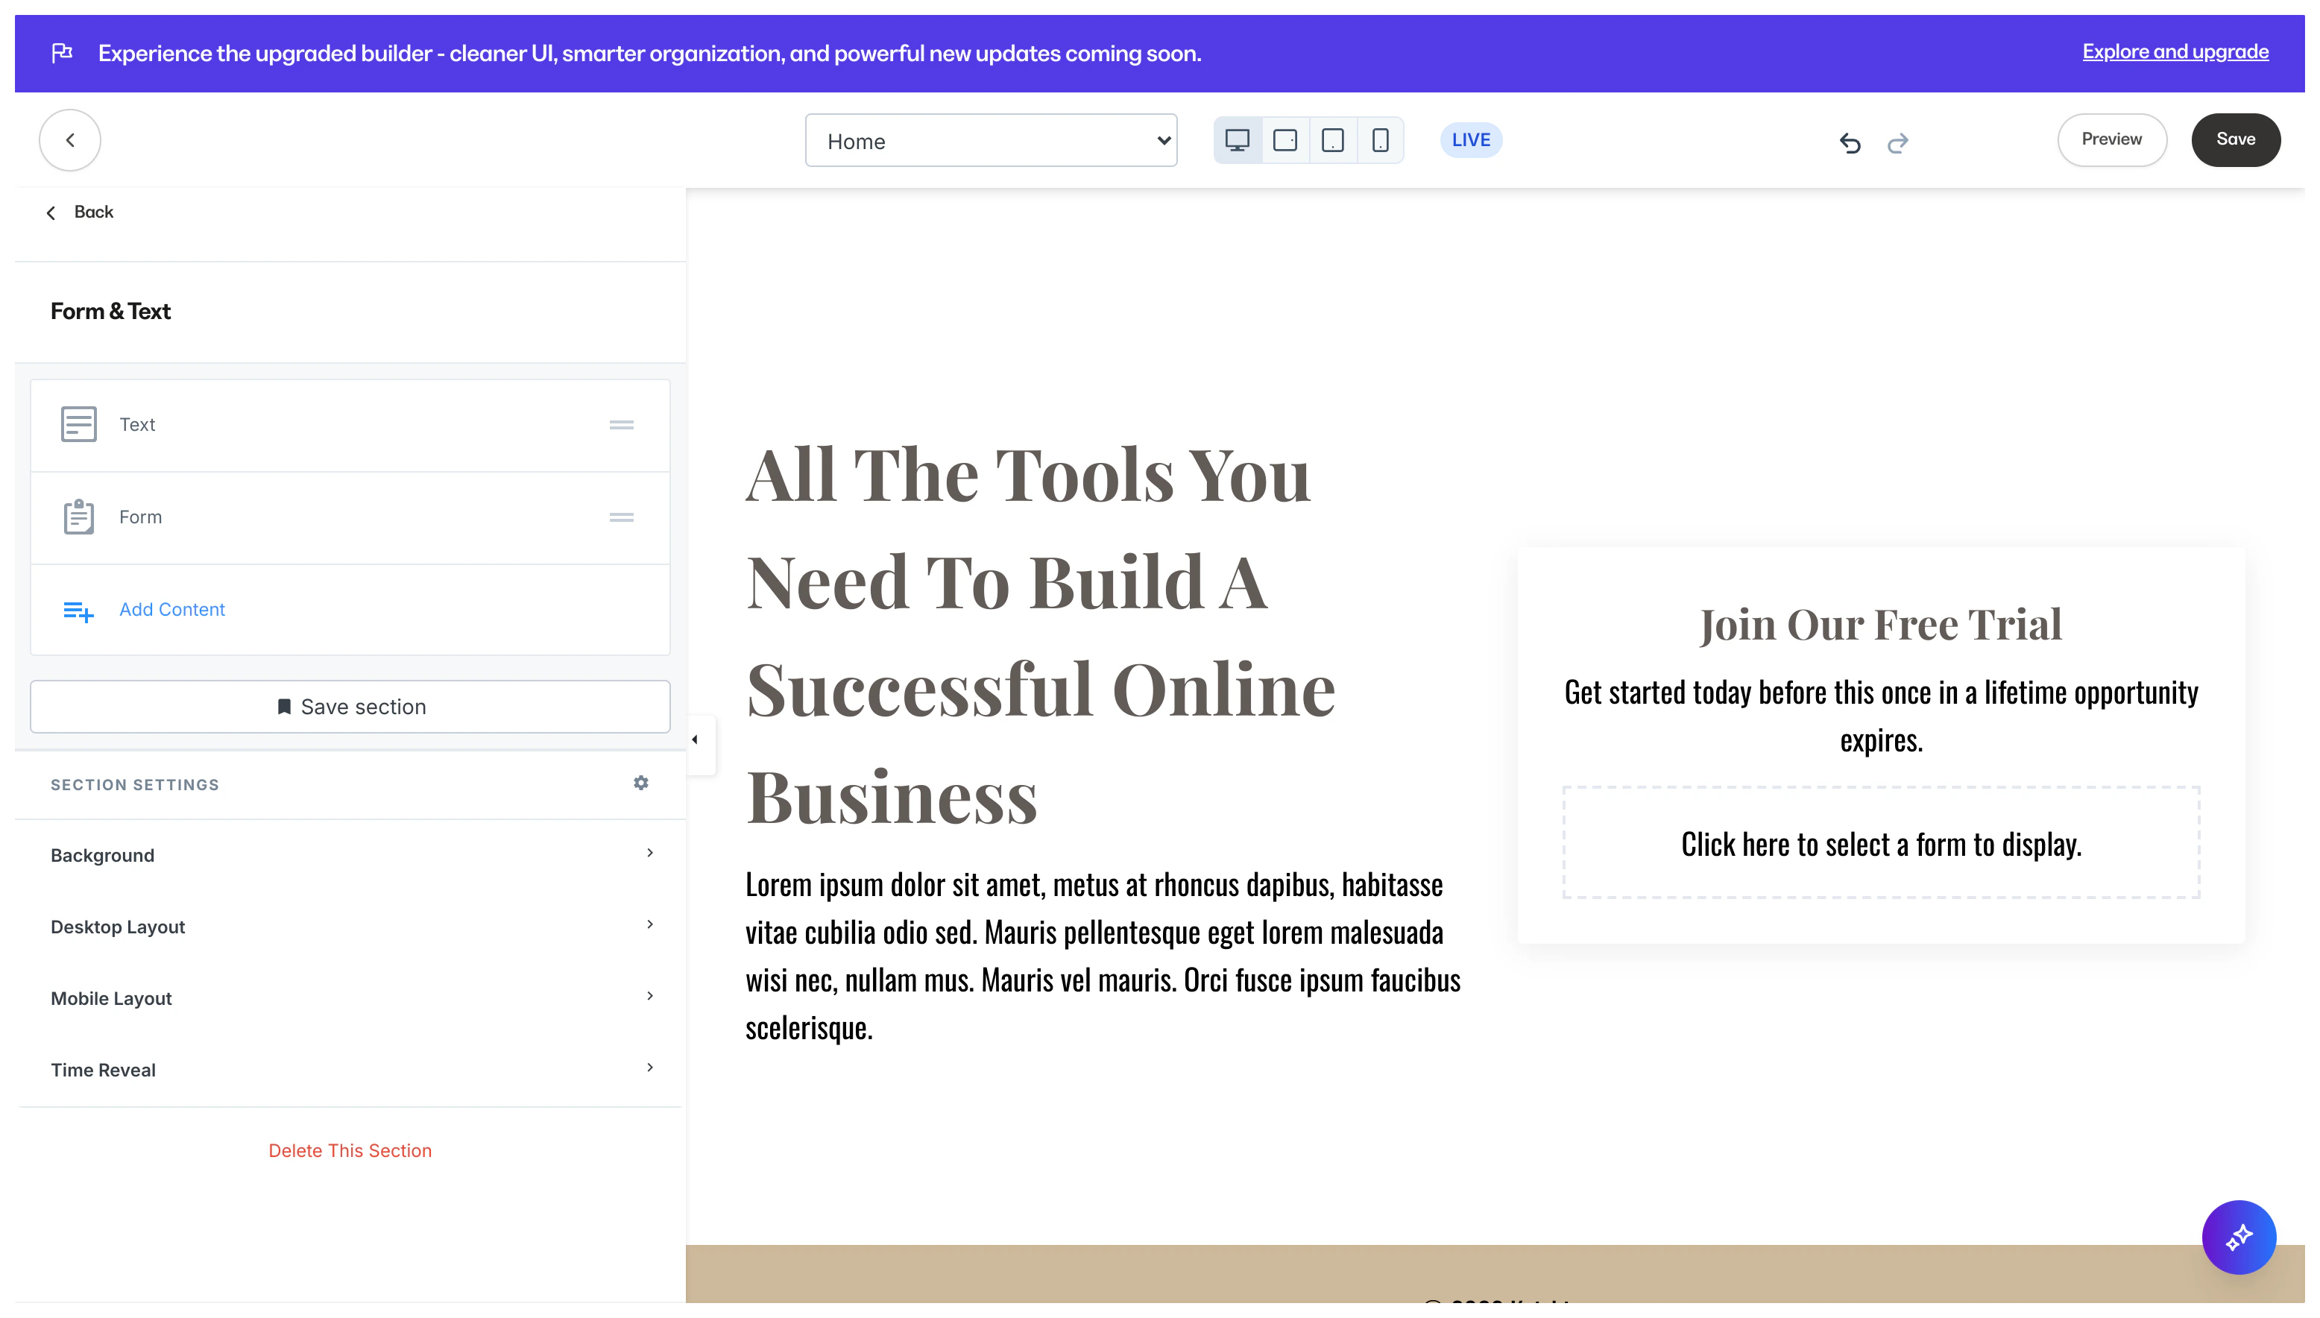The height and width of the screenshot is (1318, 2320).
Task: Switch to mobile phone preview mode
Action: click(x=1379, y=139)
